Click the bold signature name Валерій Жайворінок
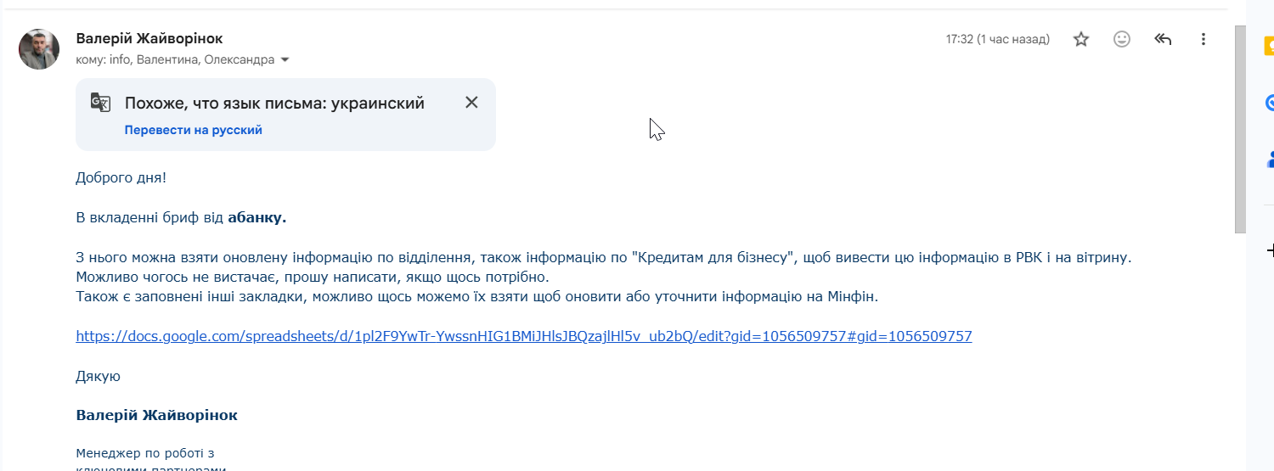The height and width of the screenshot is (471, 1274). pos(157,415)
